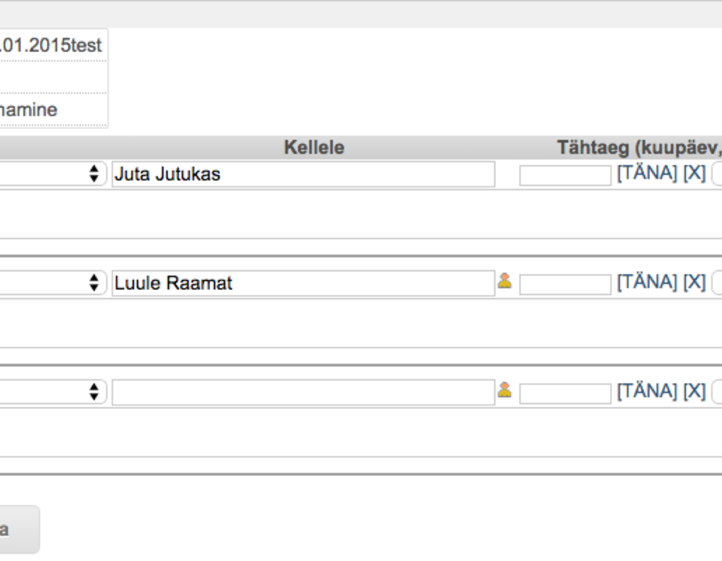
Task: Click the empty recipient field in third row
Action: 303,392
